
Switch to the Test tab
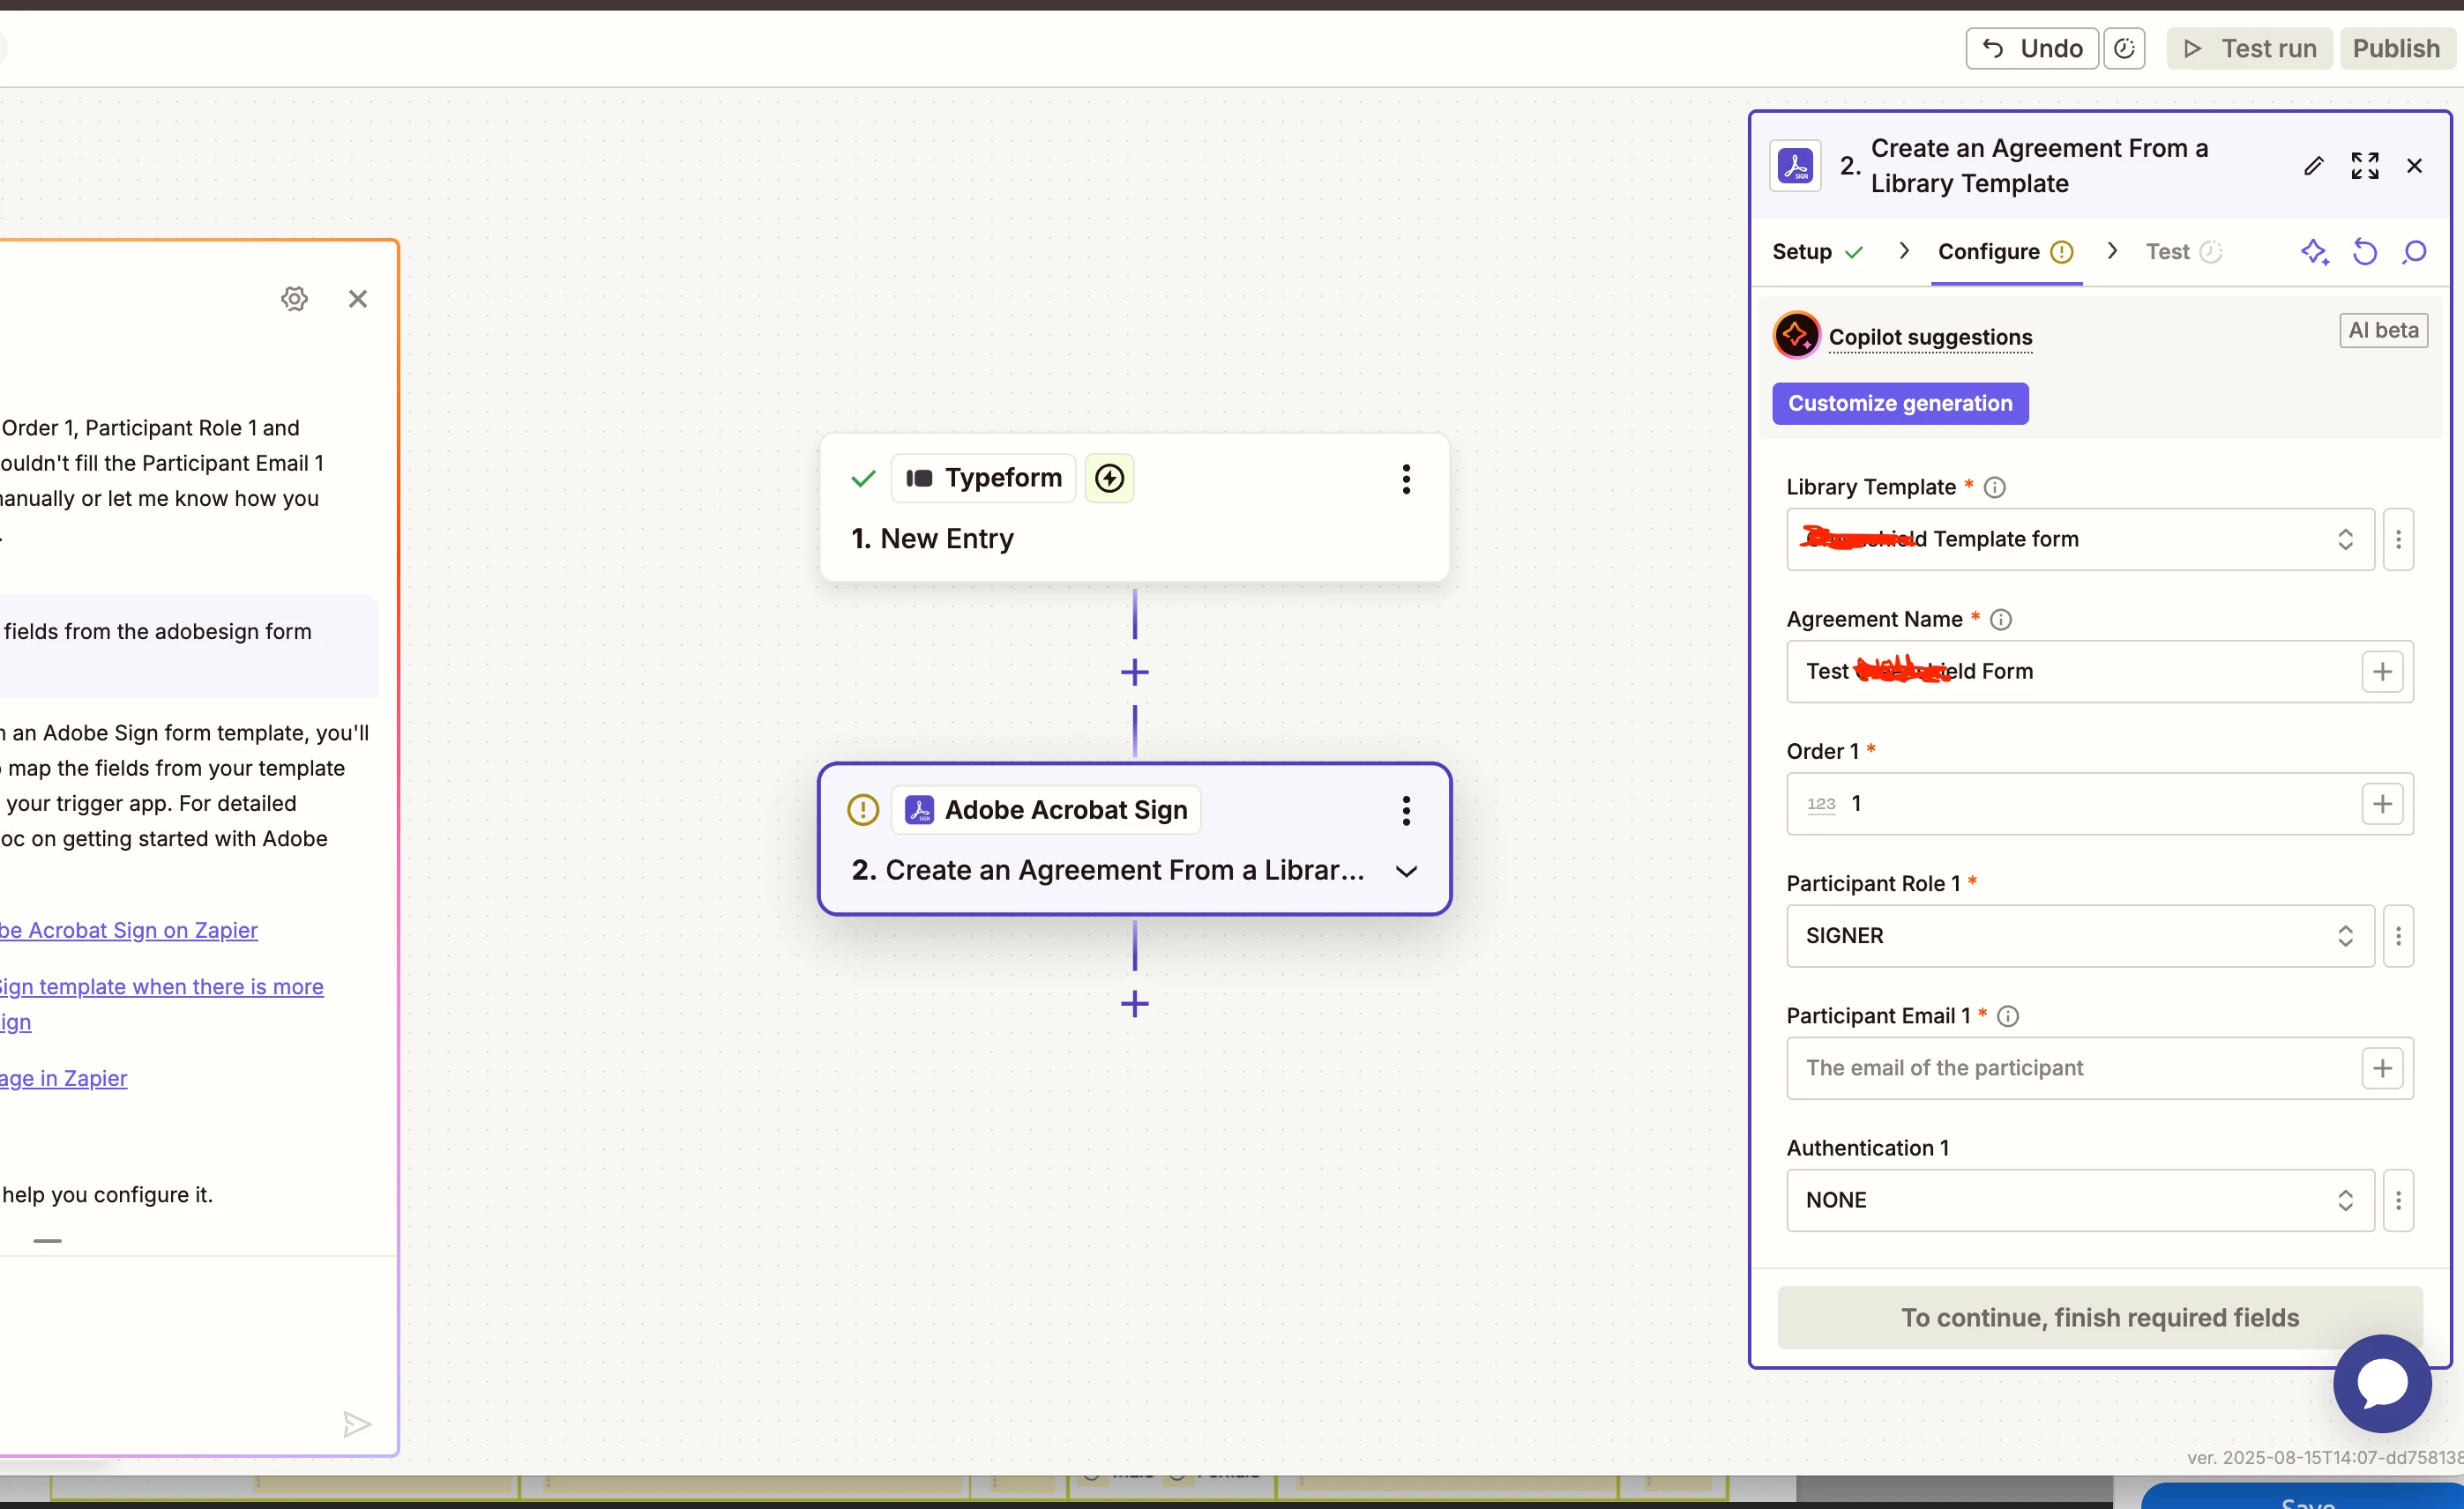[2184, 252]
